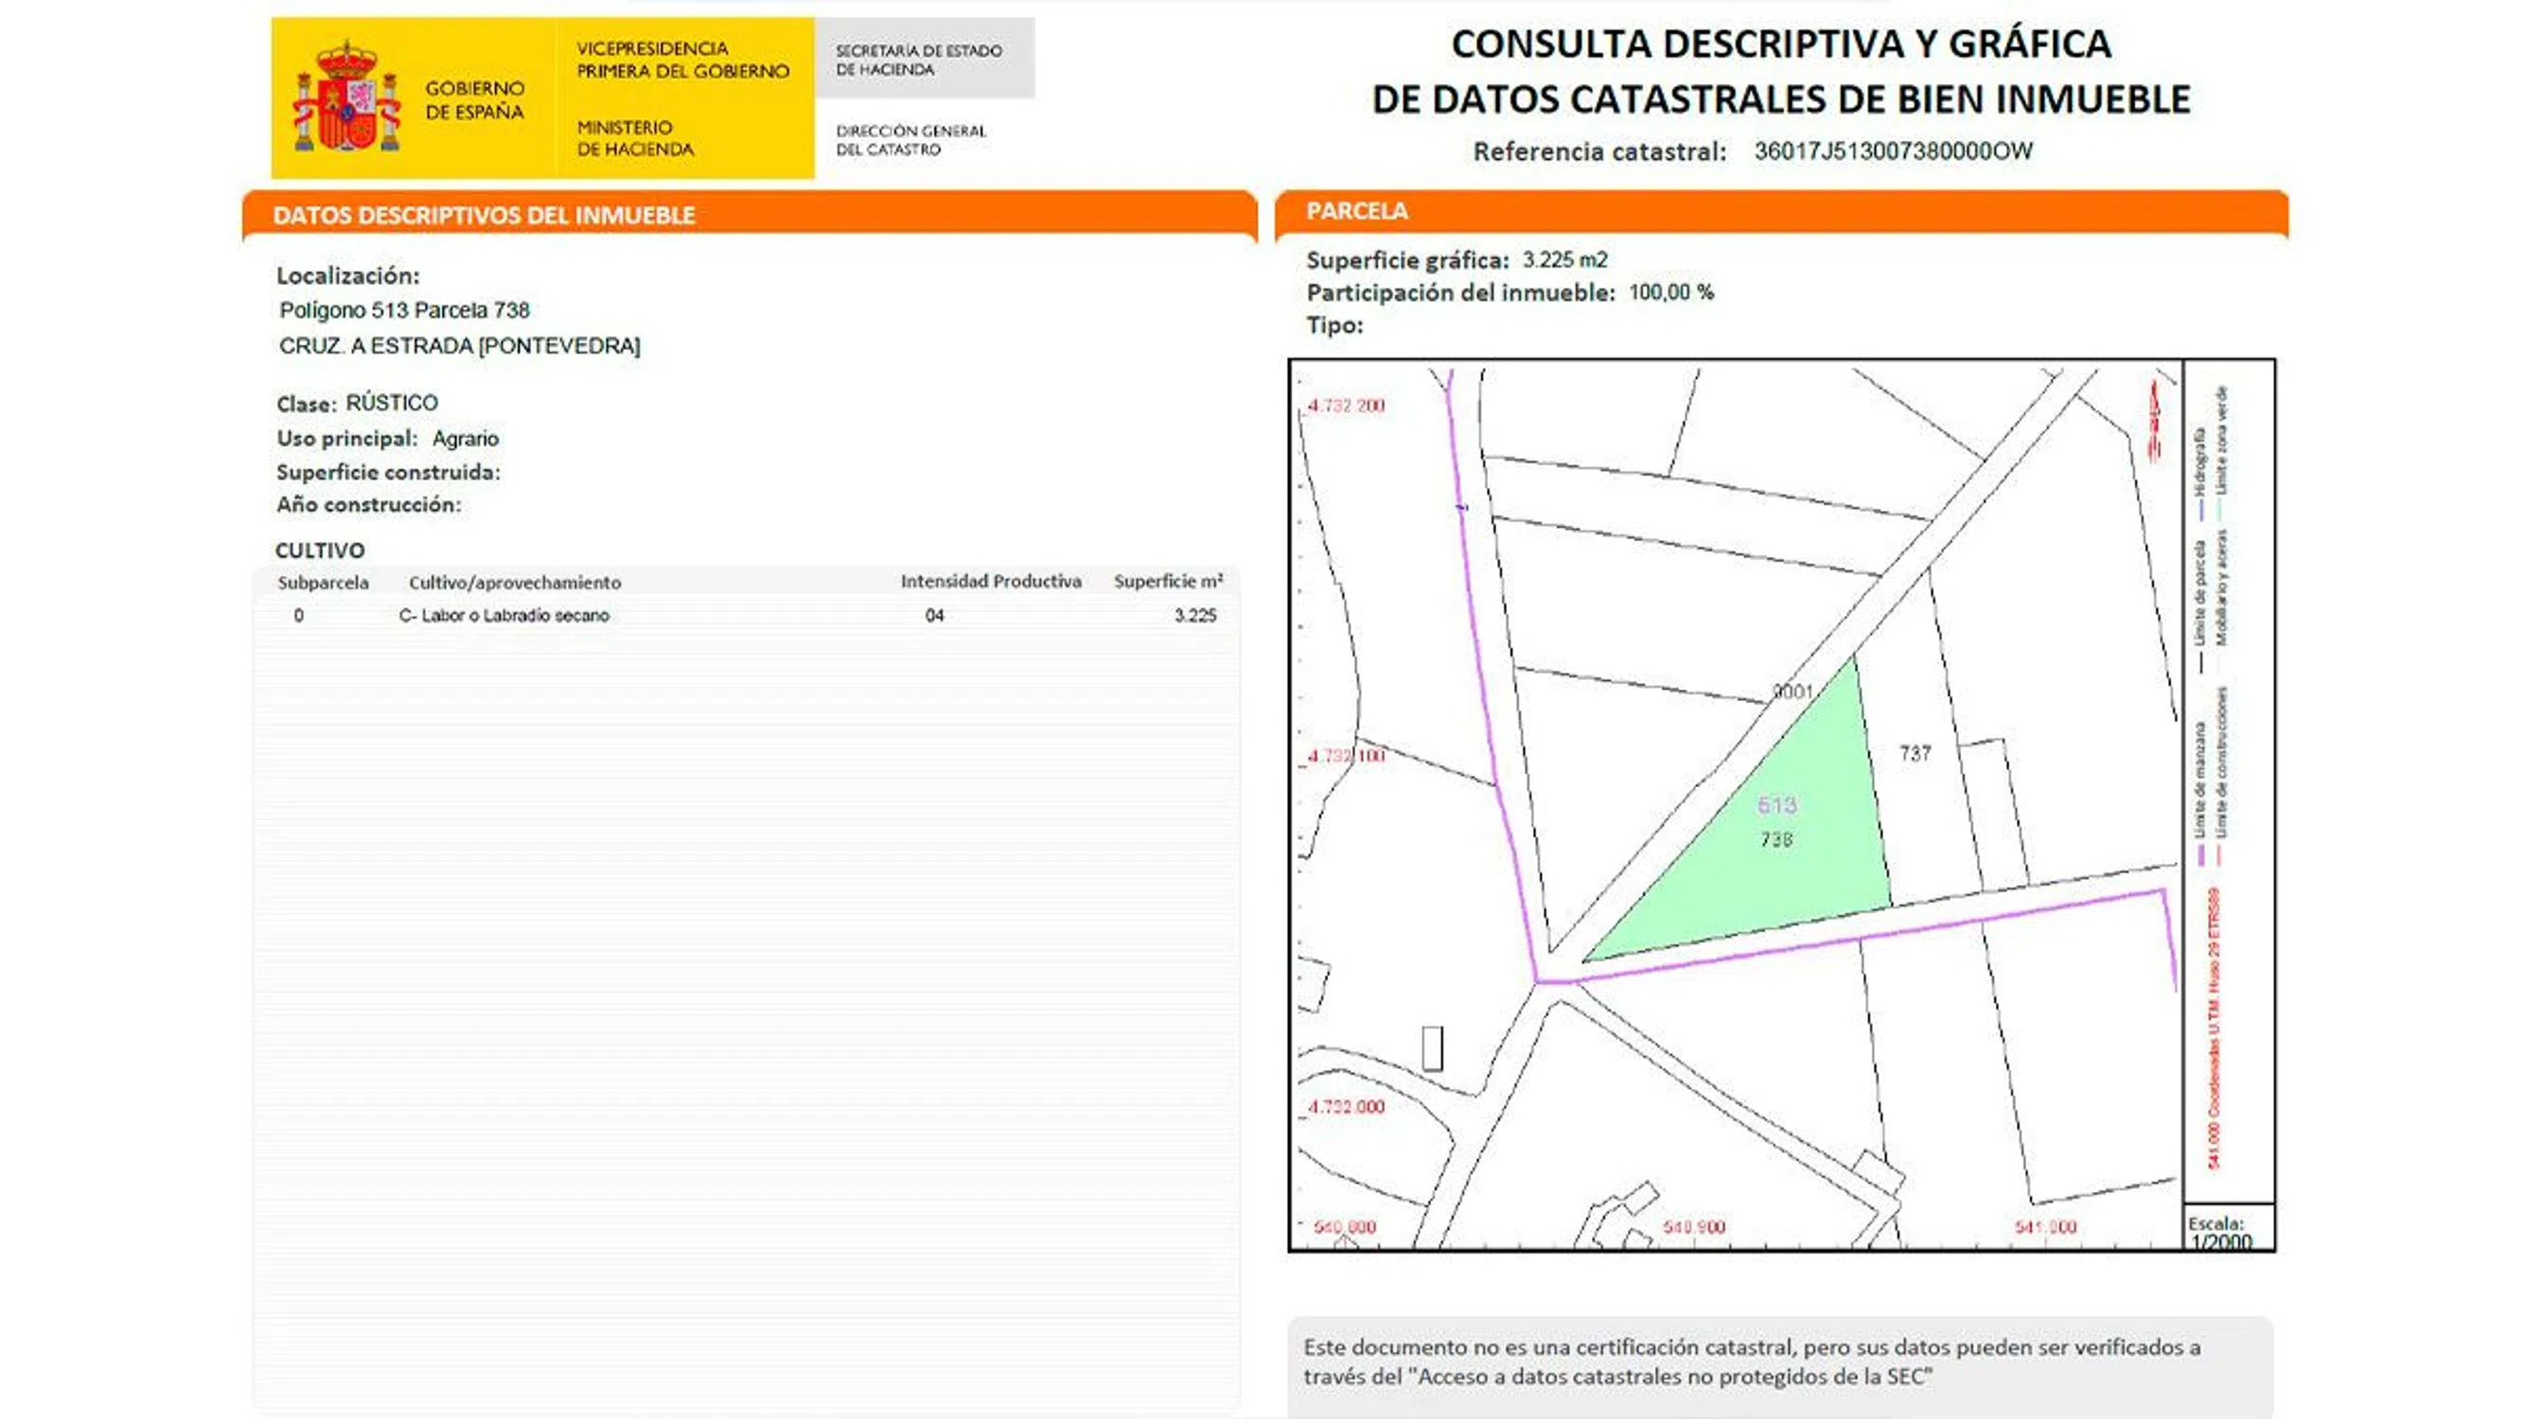The width and height of the screenshot is (2524, 1419).
Task: Click the Dirección General del Catastro label
Action: [x=910, y=140]
